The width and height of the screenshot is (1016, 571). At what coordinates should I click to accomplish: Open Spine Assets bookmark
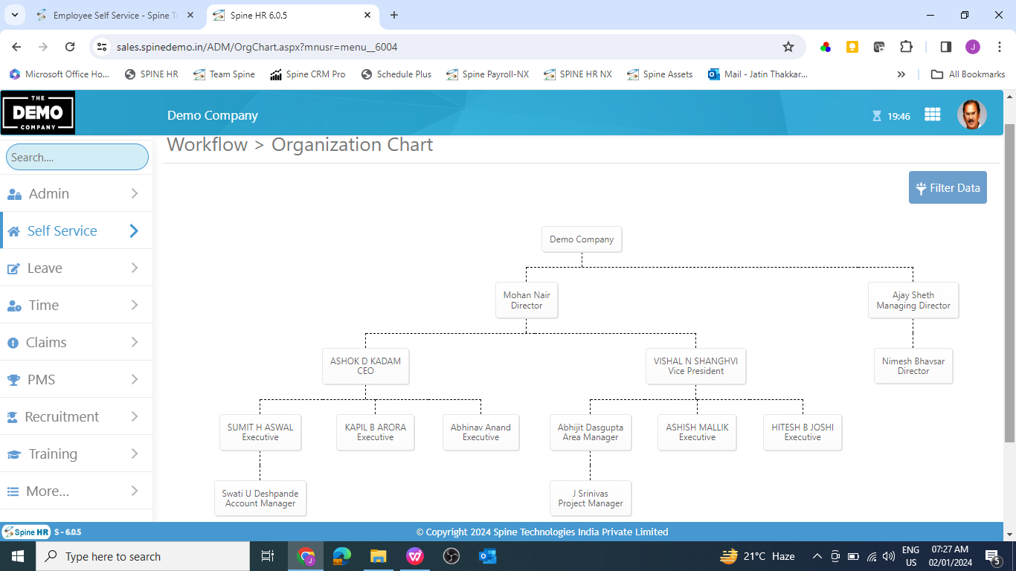pyautogui.click(x=660, y=74)
